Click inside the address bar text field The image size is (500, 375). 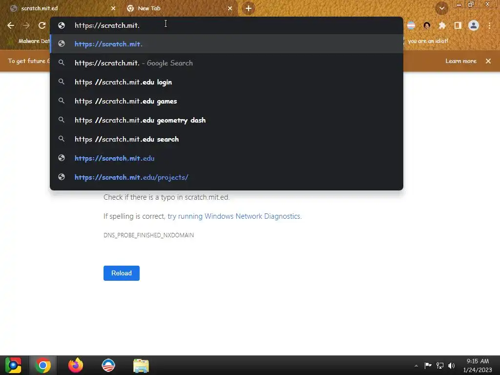227,25
